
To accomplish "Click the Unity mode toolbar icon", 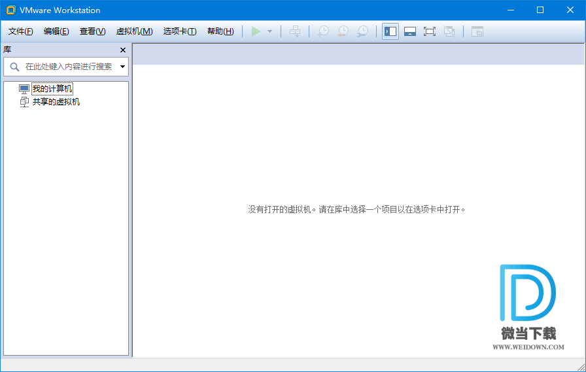I will pyautogui.click(x=449, y=31).
